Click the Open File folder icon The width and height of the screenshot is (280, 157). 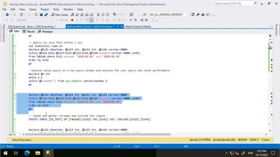[x=36, y=14]
